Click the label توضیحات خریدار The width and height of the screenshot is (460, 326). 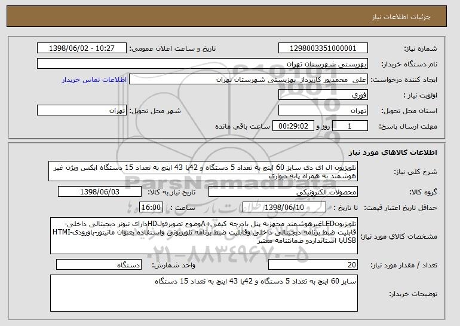(413, 294)
